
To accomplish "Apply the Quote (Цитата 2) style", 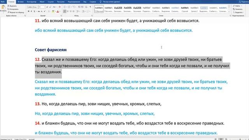I will pyautogui.click(x=194, y=9).
